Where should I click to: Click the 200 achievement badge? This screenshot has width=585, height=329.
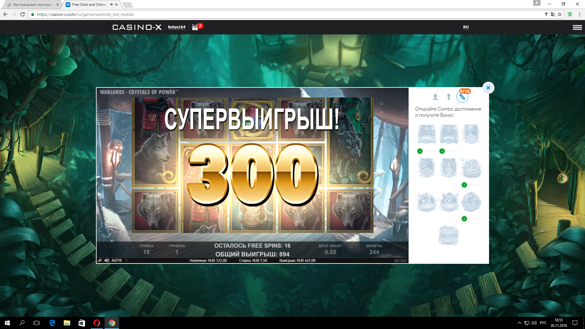pyautogui.click(x=426, y=134)
